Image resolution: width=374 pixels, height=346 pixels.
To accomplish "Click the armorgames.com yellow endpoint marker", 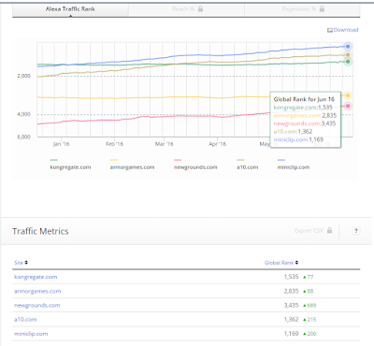I will pos(348,95).
